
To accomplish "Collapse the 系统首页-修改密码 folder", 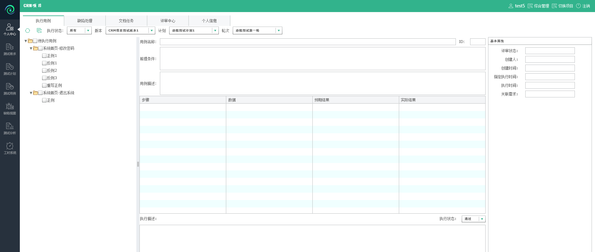I will [x=31, y=49].
